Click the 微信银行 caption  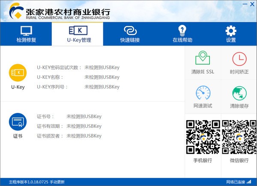pos(239,160)
